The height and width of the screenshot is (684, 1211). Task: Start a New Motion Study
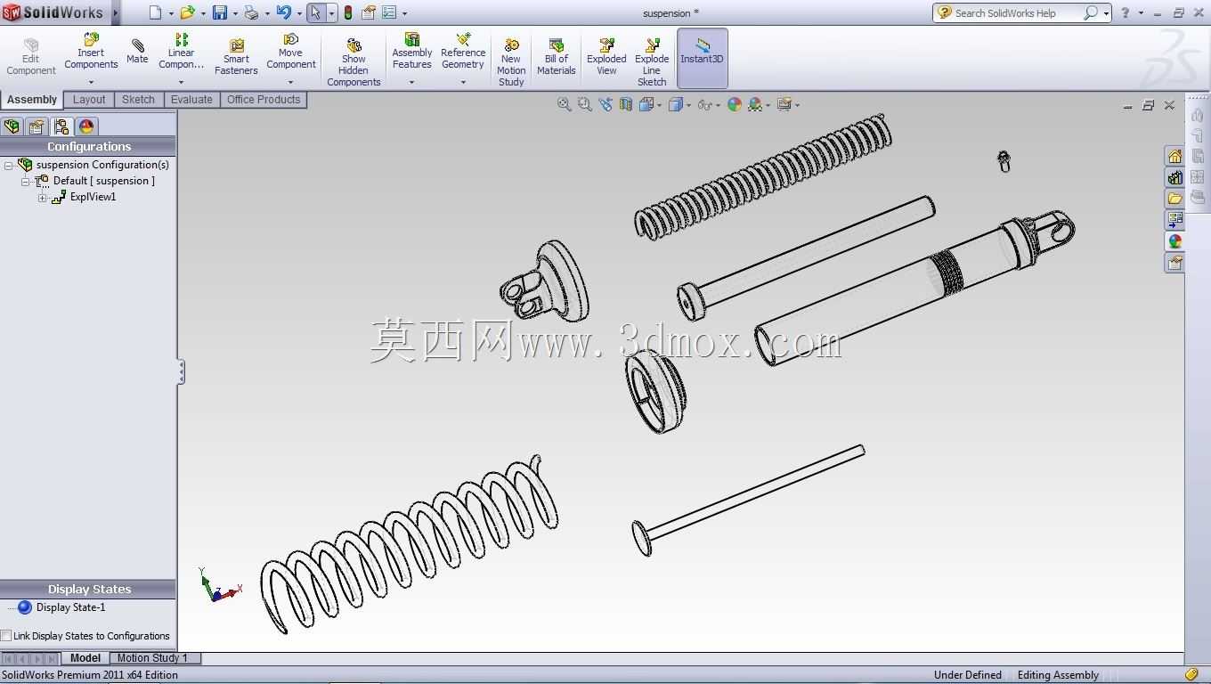click(511, 62)
